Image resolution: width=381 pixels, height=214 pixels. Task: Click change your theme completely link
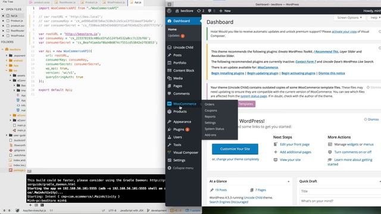coord(238,159)
